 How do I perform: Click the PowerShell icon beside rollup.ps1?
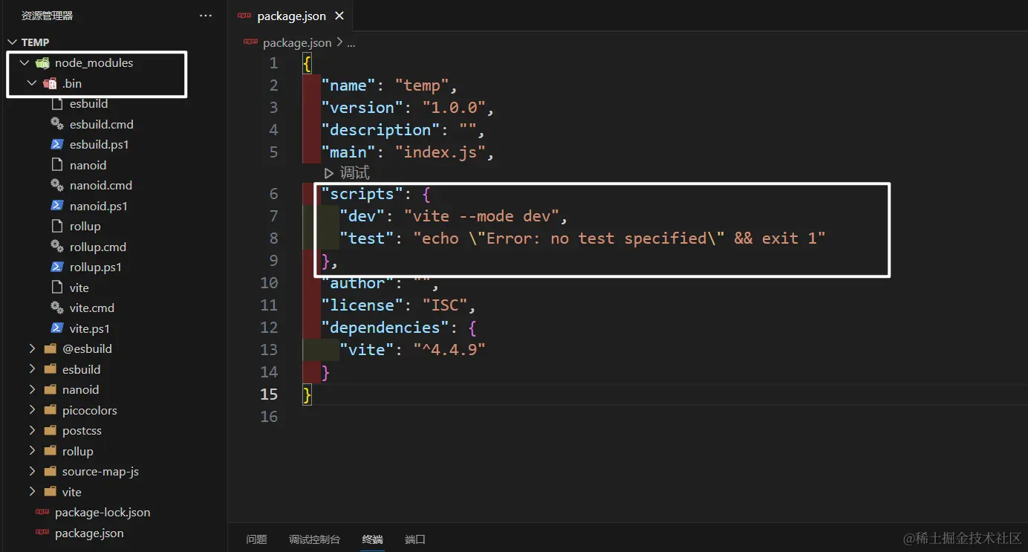[57, 267]
